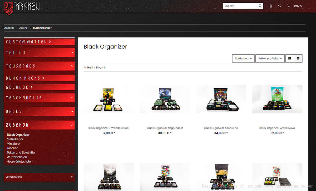Viewport: 316px width, 191px height.
Task: Click in the Suchen search field
Action: point(240,6)
